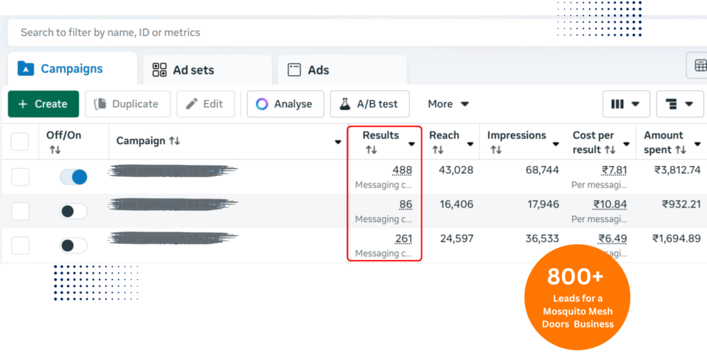Image resolution: width=707 pixels, height=353 pixels.
Task: Click the Ad sets grid icon
Action: click(x=159, y=70)
